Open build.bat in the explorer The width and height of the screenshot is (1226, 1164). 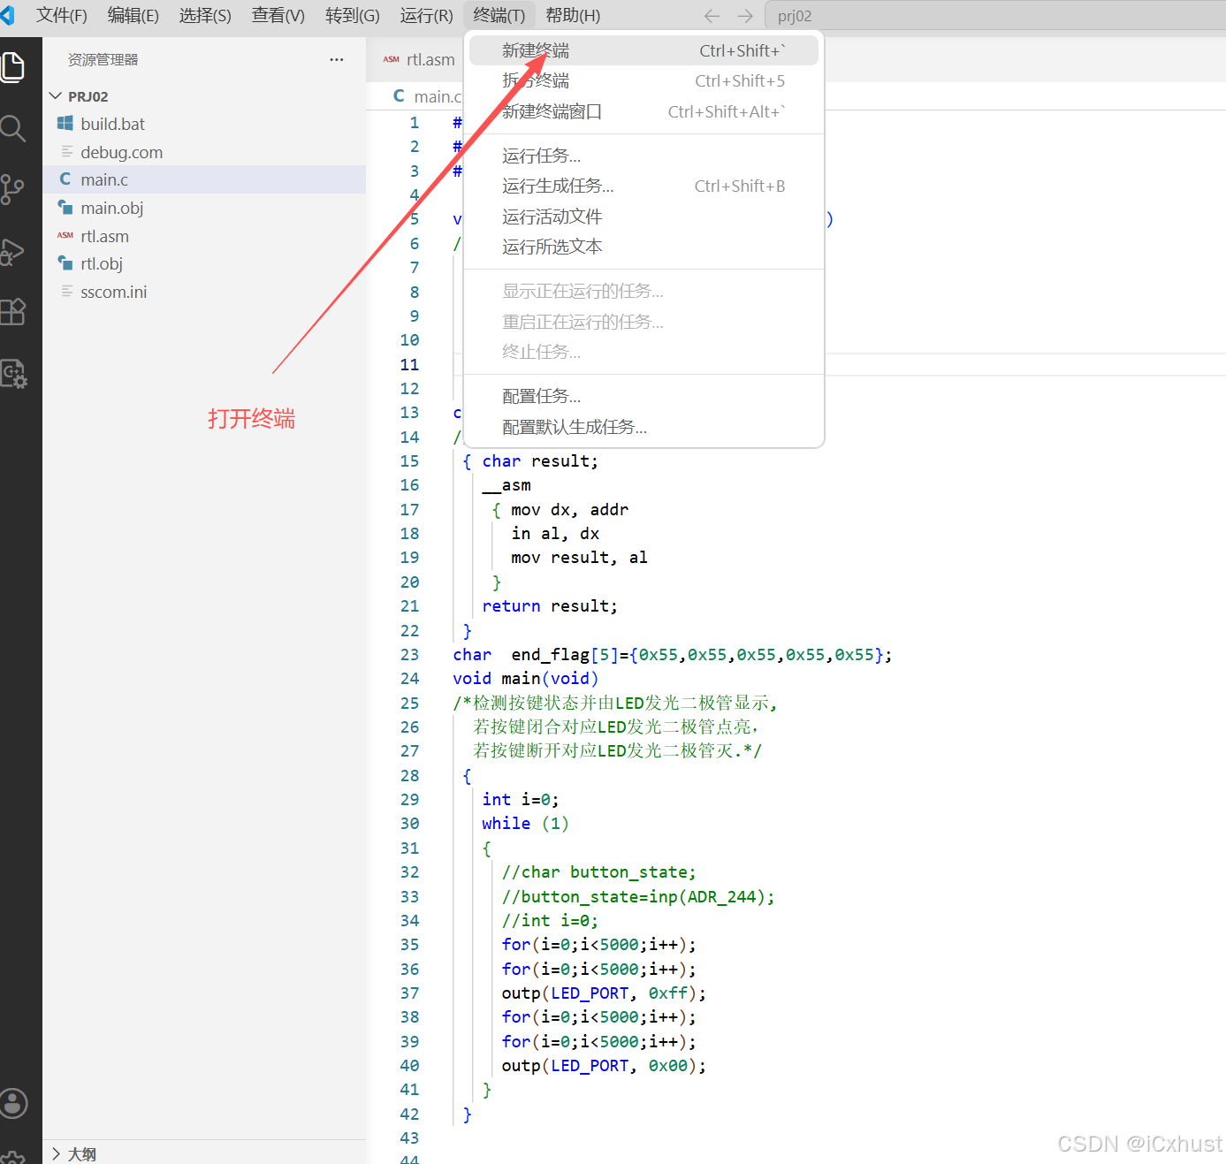[x=204, y=124]
